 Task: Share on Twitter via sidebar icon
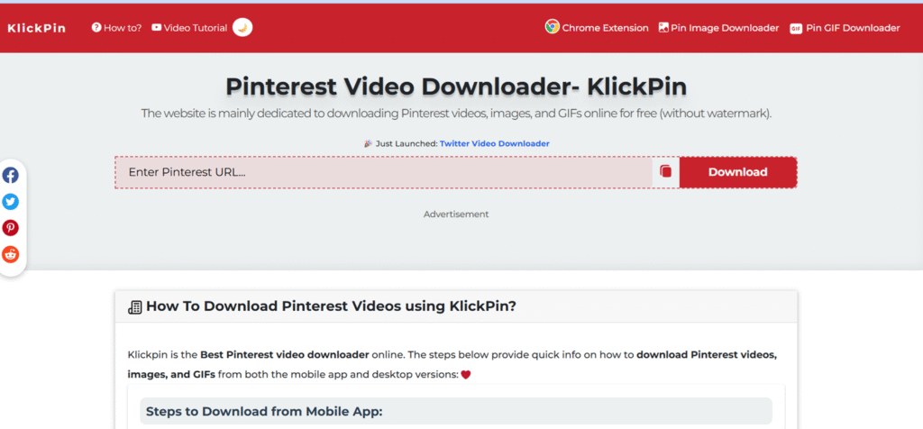click(11, 202)
